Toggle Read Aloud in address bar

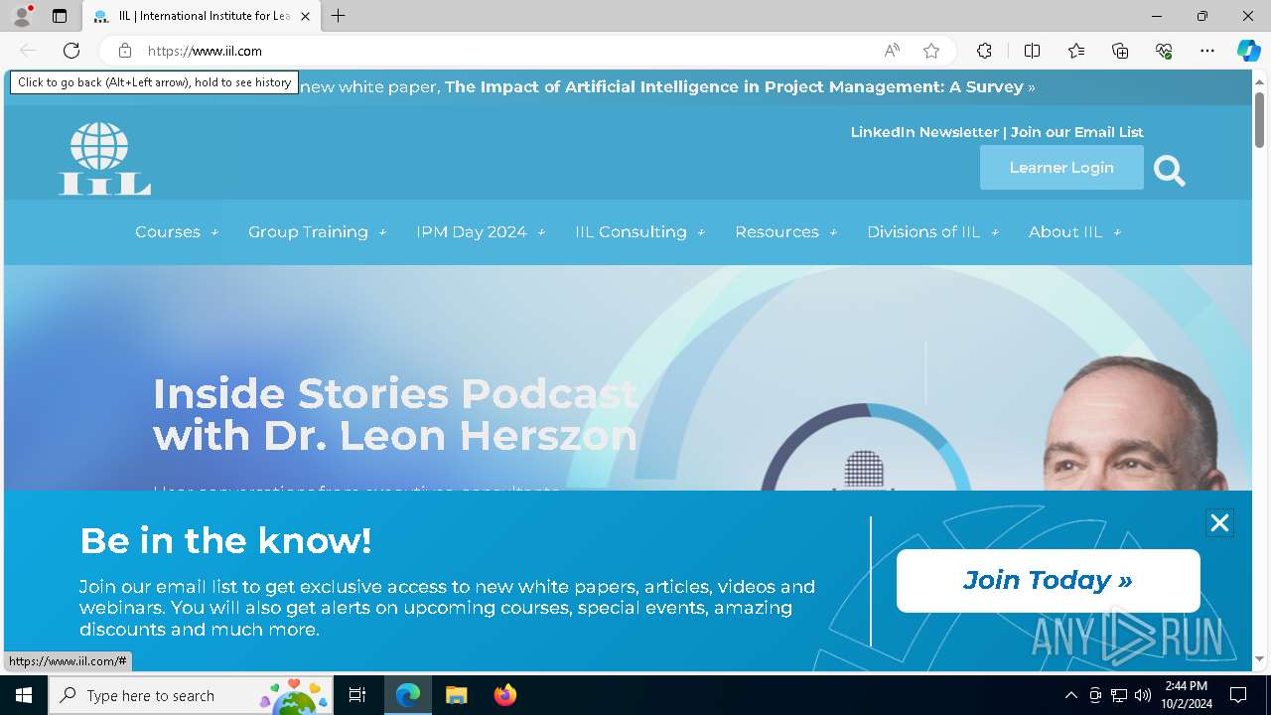(x=892, y=51)
